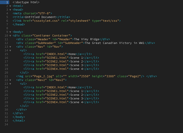
Task: Click the width="2550" attribute
Action: pyautogui.click(x=79, y=76)
